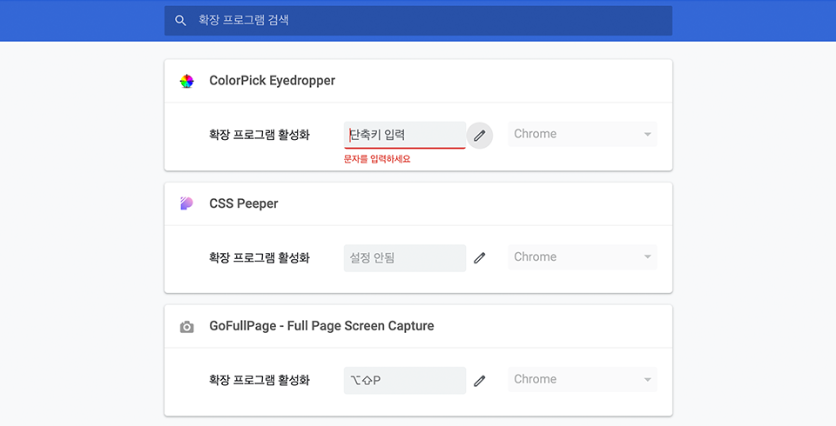The image size is (836, 426).
Task: Click the GoFullPage - Full Page Screen Capture title
Action: [x=321, y=326]
